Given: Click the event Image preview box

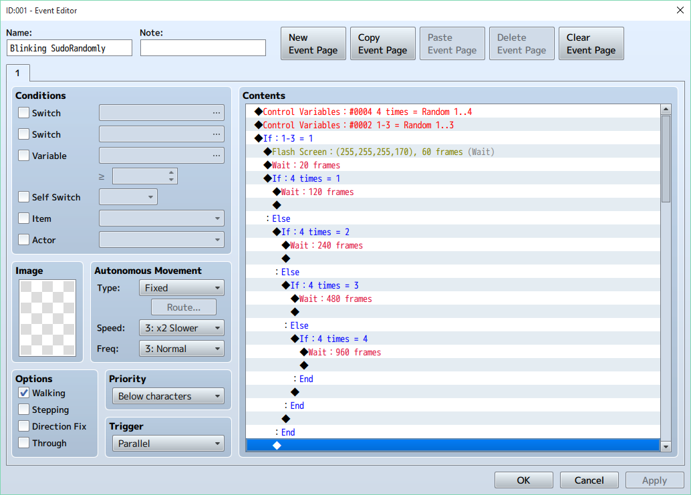Looking at the screenshot, I should tap(47, 318).
